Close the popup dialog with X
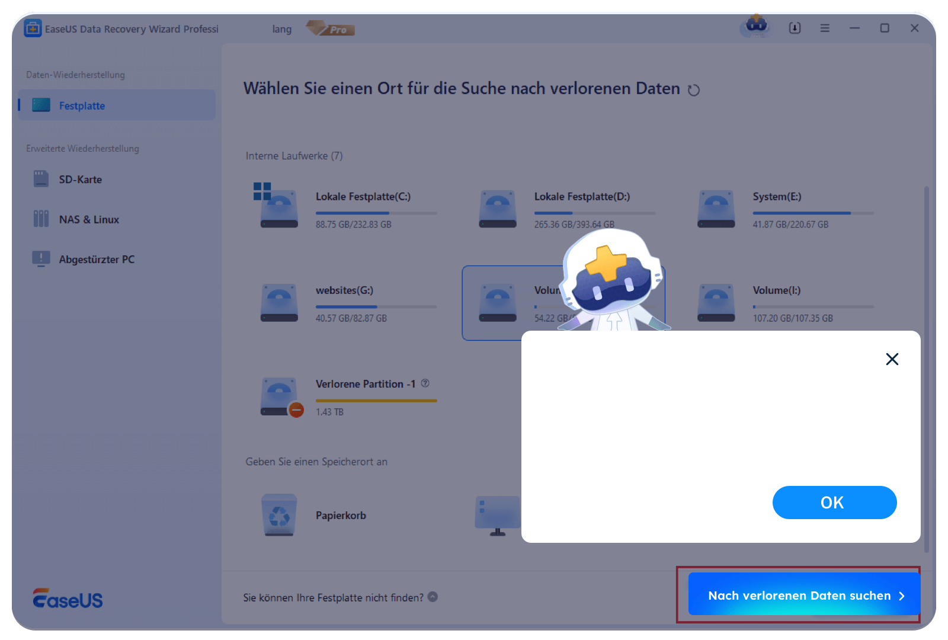948x640 pixels. coord(892,359)
